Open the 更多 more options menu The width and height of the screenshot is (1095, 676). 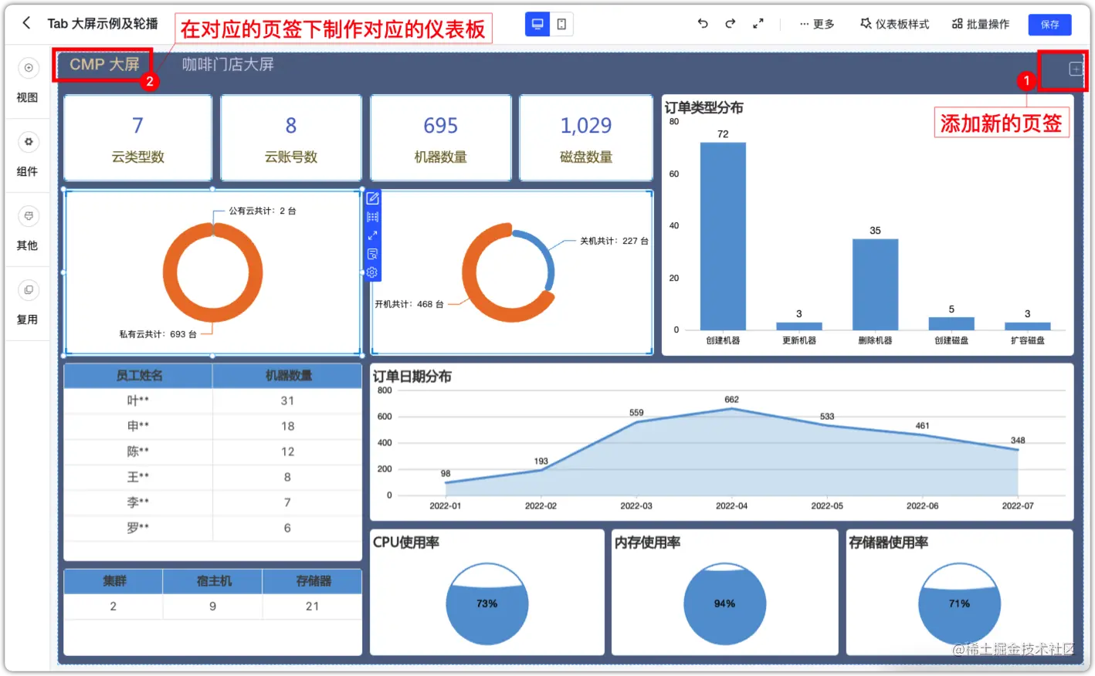tap(816, 24)
